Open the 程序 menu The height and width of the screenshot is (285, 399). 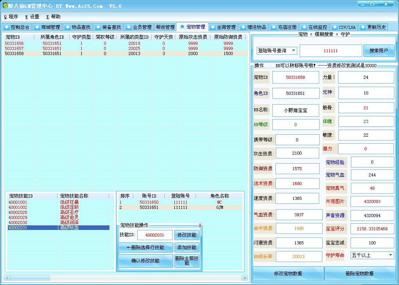click(x=11, y=17)
